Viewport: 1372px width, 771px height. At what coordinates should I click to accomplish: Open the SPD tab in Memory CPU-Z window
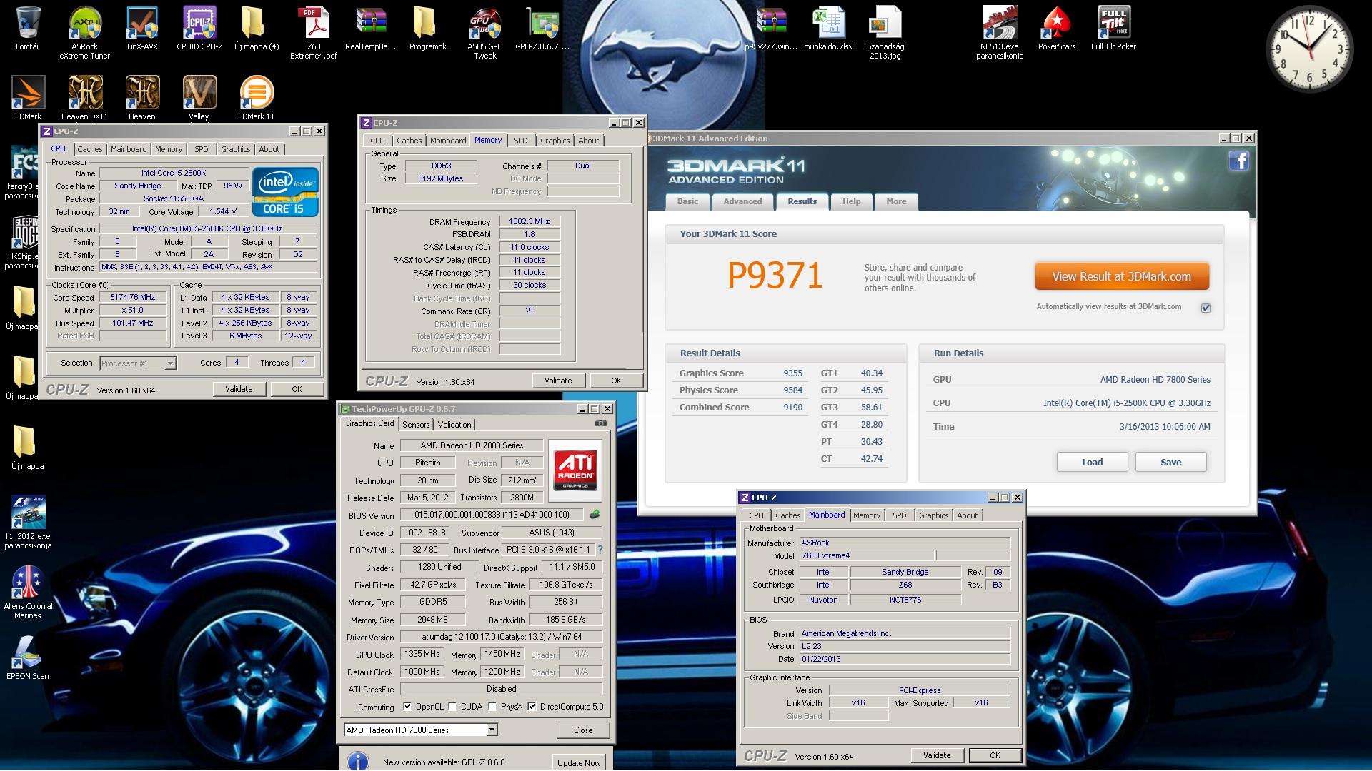coord(521,141)
